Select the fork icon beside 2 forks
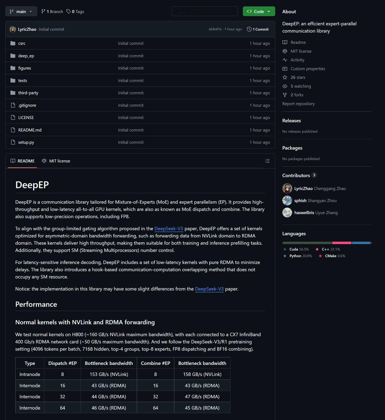This screenshot has width=385, height=420. click(x=285, y=95)
